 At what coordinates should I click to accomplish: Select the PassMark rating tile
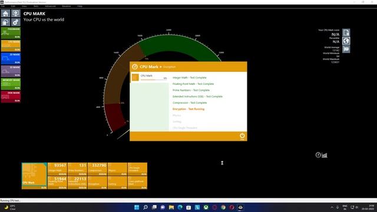pos(11,33)
